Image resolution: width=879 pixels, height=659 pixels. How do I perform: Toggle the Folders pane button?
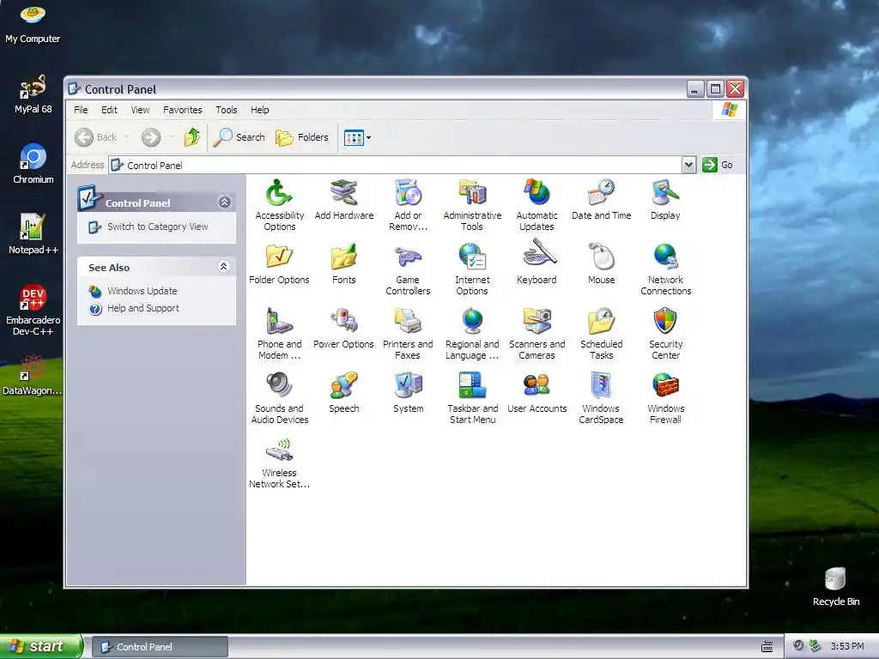coord(301,137)
